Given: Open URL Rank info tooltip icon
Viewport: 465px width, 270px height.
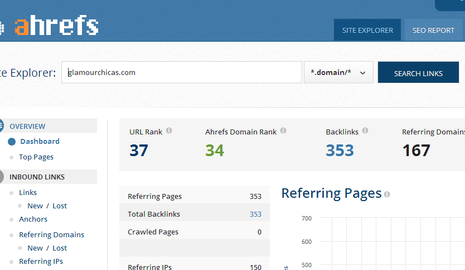Looking at the screenshot, I should (x=169, y=131).
